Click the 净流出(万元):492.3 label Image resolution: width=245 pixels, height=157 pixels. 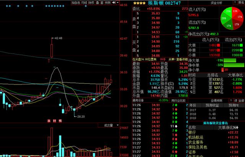coord(204,34)
